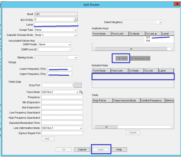Screen dimensions: 181x157
Task: Close the Add Routes dialog
Action: [177, 4]
